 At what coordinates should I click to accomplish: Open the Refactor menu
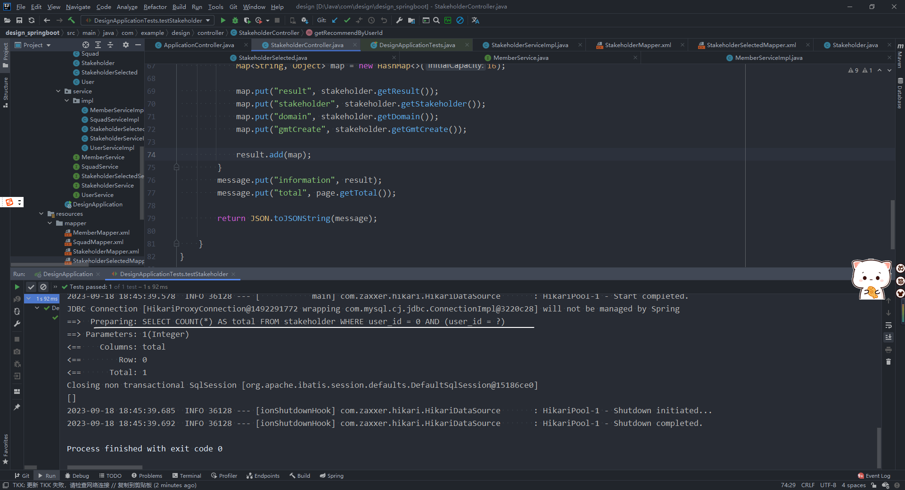tap(155, 7)
